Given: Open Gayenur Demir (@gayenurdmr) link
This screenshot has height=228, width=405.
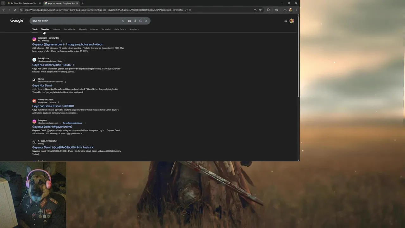Looking at the screenshot, I should click(52, 127).
